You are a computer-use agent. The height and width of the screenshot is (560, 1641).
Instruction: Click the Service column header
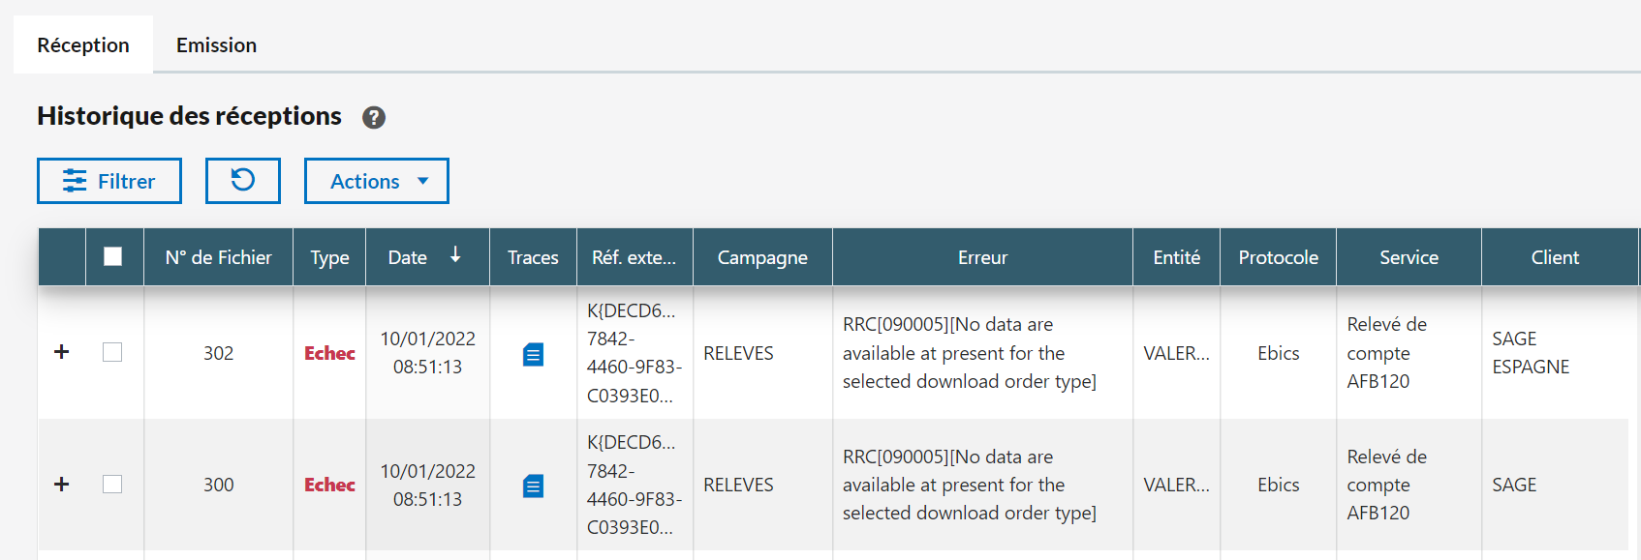click(1409, 257)
